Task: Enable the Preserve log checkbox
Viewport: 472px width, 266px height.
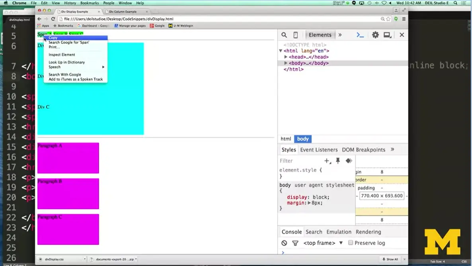Action: (x=351, y=243)
